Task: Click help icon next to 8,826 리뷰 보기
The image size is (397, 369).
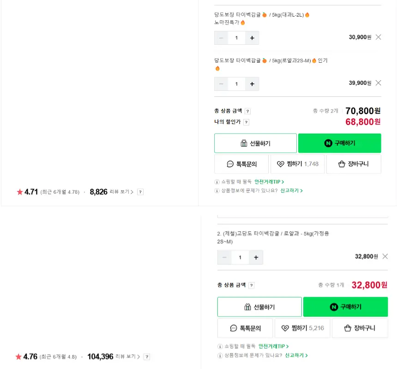Action: coord(140,192)
